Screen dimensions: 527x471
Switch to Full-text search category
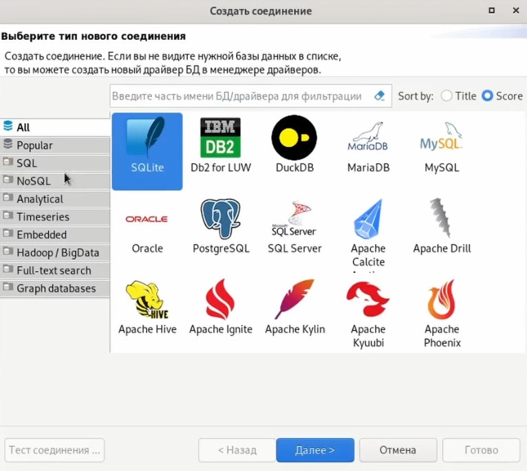coord(55,270)
